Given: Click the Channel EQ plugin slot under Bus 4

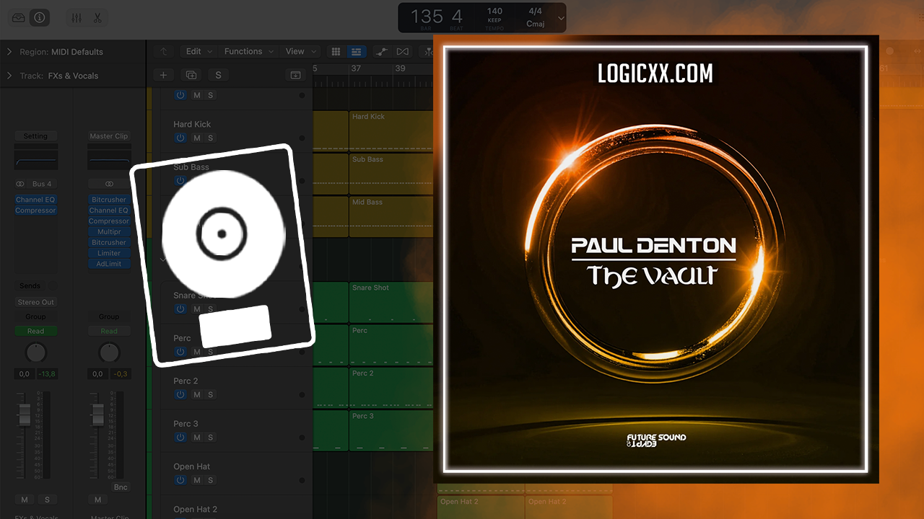Looking at the screenshot, I should [35, 200].
